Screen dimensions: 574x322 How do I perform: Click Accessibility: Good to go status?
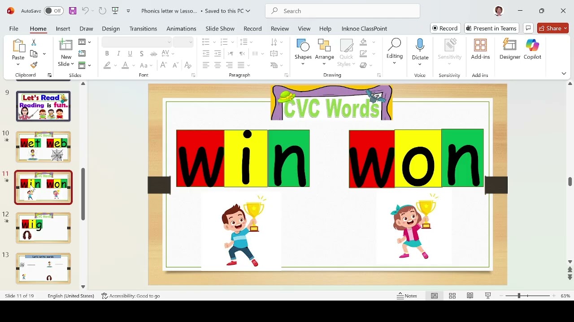coord(130,296)
